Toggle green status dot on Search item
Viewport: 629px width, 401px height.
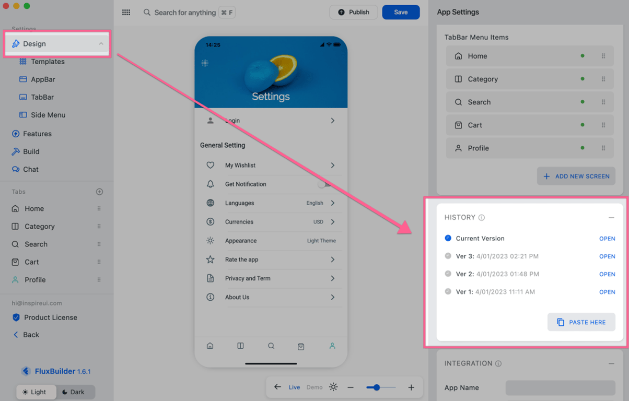coord(583,102)
